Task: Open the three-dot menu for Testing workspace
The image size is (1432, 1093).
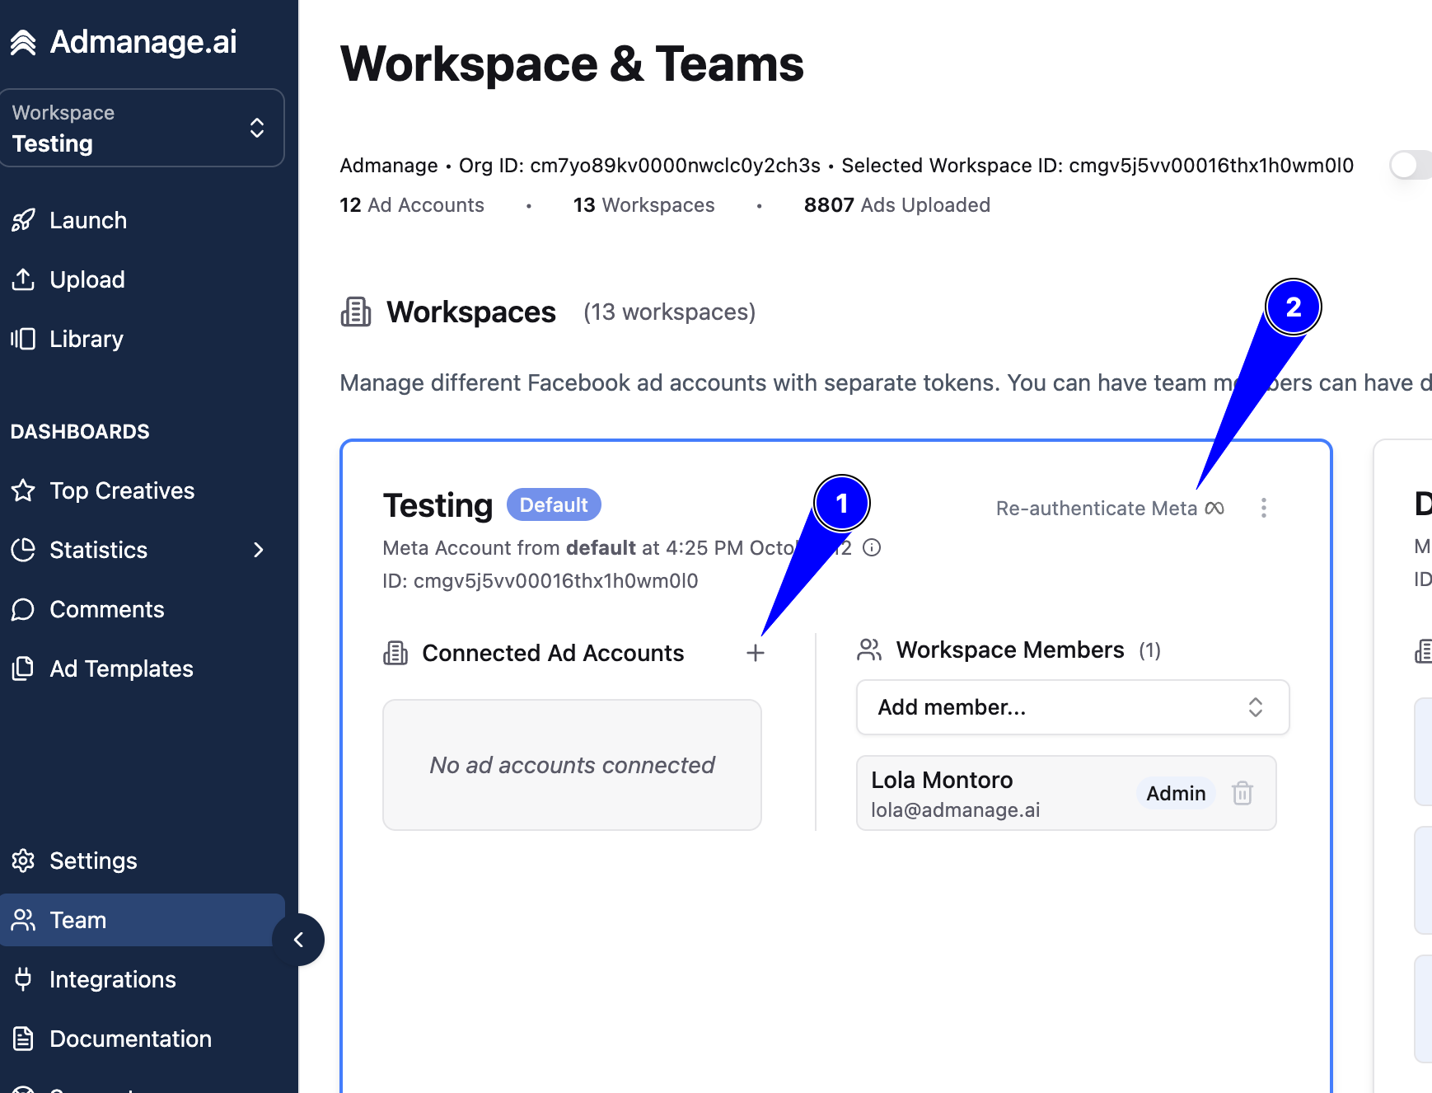Action: 1263,508
